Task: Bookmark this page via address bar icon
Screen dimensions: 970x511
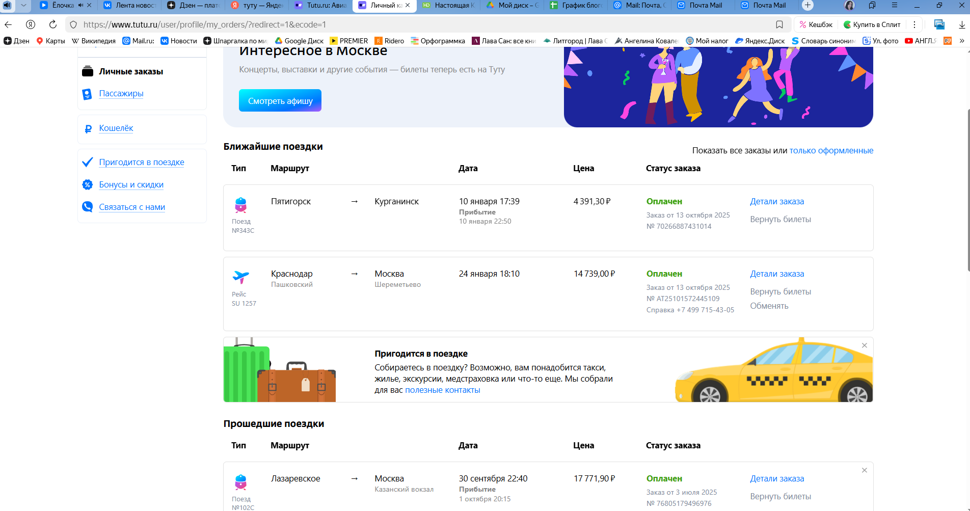Action: [779, 24]
